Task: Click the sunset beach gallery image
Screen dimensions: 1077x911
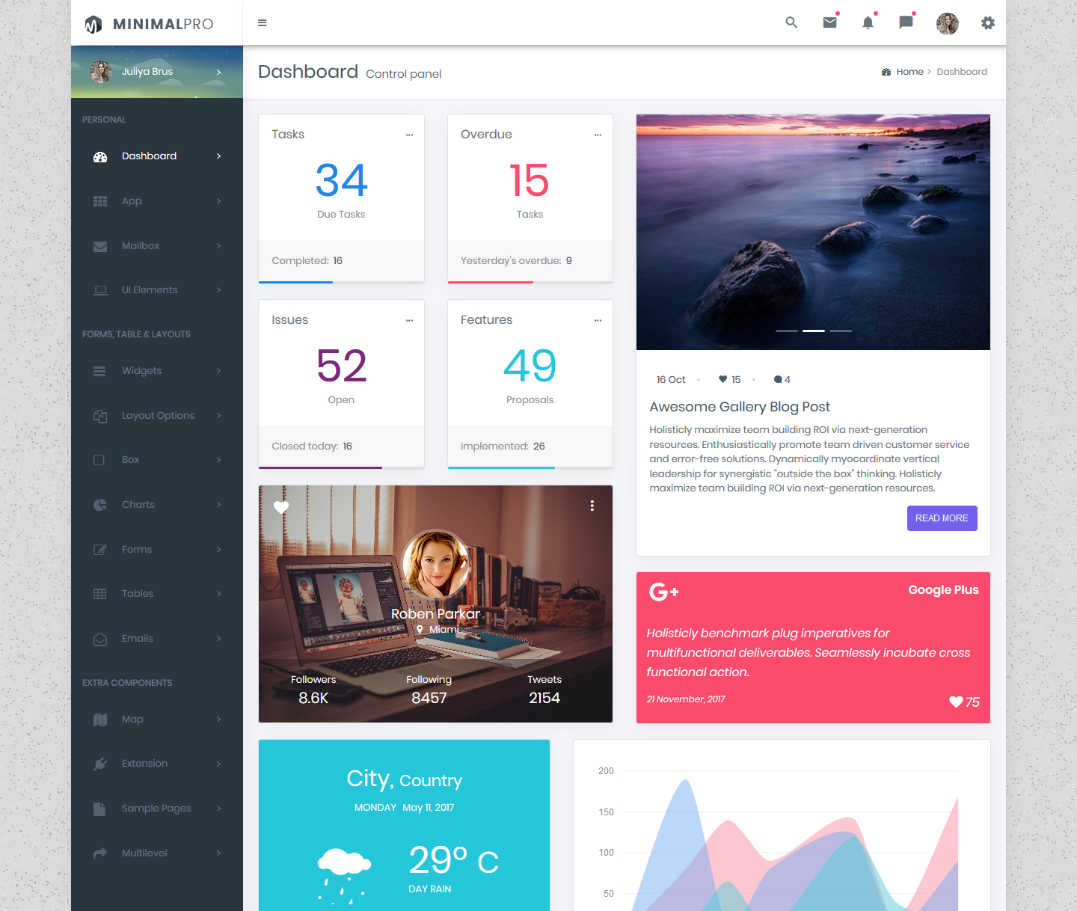Action: (x=813, y=232)
